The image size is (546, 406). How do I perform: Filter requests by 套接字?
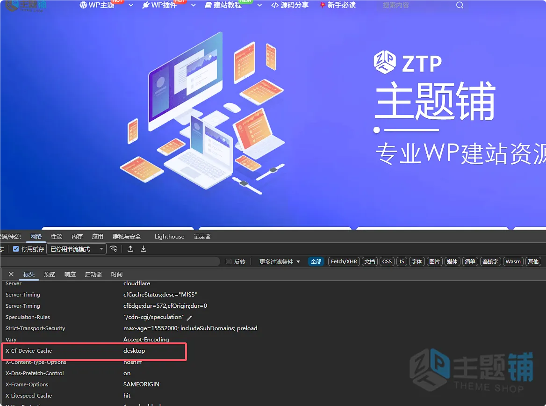(x=490, y=261)
